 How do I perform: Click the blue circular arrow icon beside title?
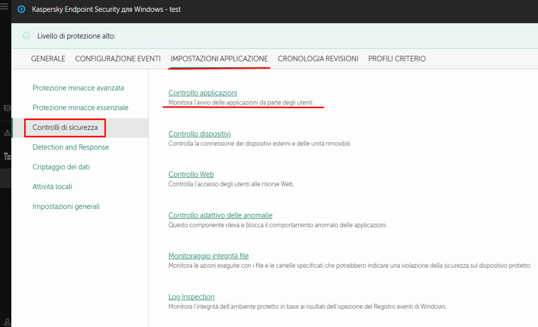[22, 9]
